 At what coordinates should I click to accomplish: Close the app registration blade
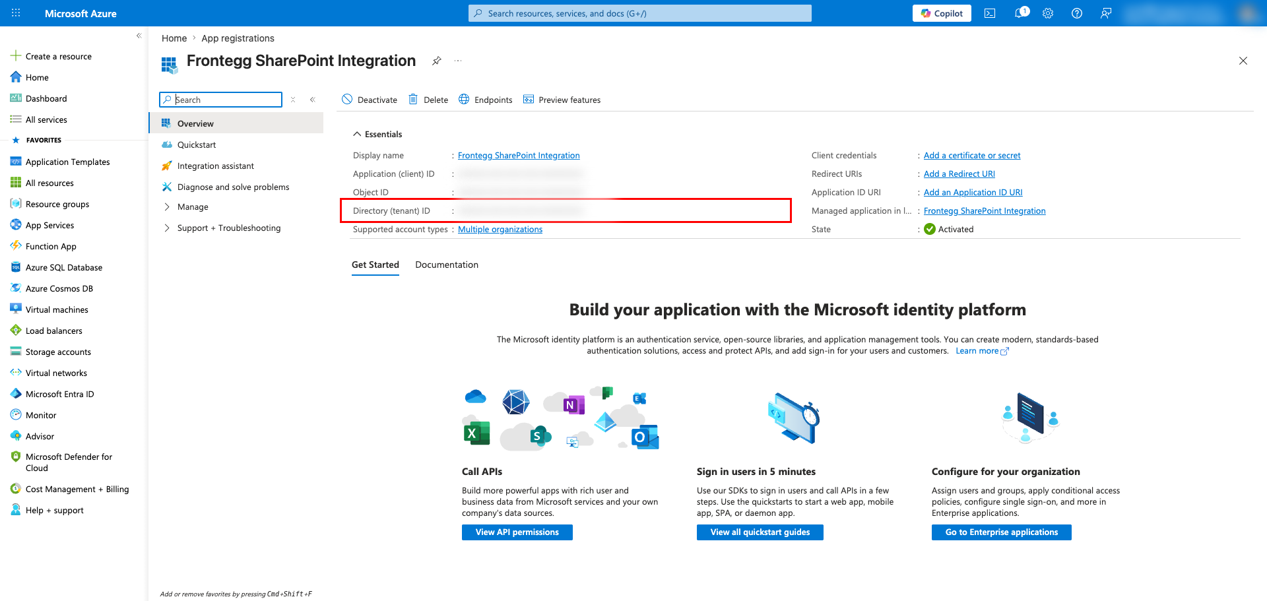point(1243,61)
